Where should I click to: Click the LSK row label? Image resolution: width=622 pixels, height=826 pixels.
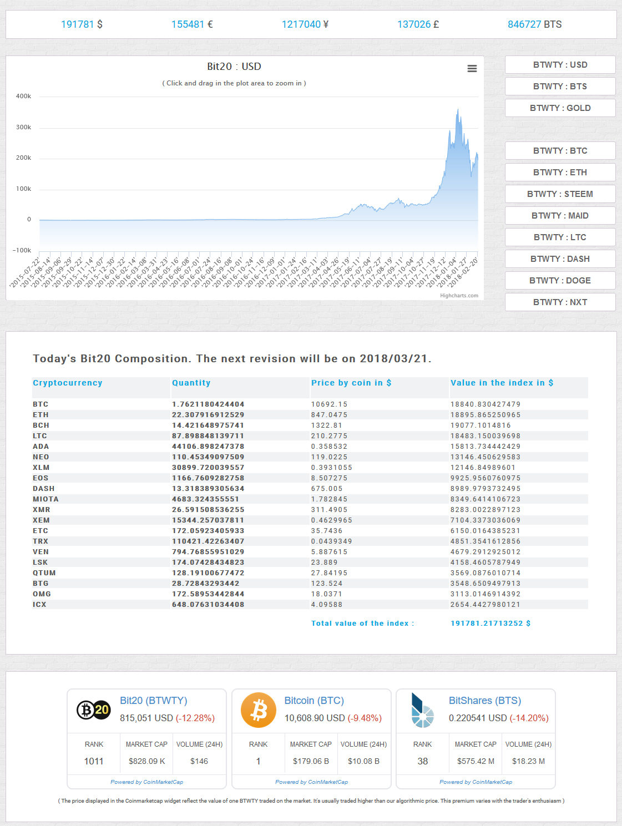(x=40, y=563)
